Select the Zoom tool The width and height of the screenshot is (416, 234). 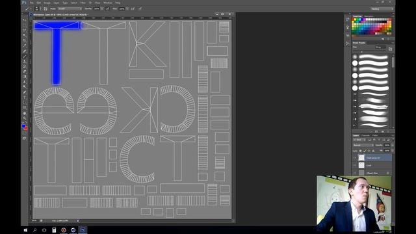(25, 118)
